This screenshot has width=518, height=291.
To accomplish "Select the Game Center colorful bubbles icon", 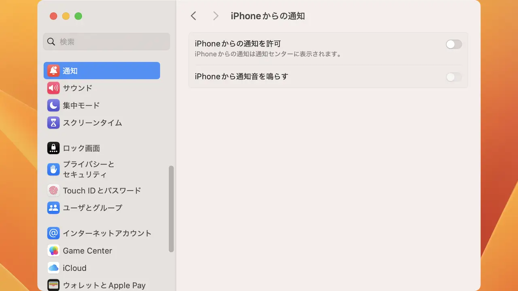I will [x=53, y=251].
